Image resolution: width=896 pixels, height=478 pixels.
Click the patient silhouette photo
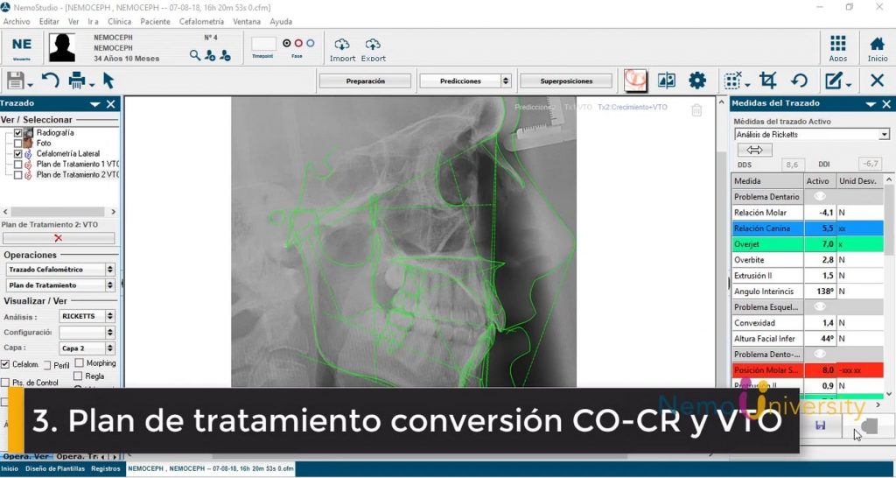point(62,47)
